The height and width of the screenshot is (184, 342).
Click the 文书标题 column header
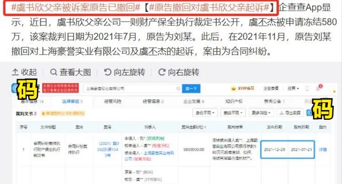tap(48, 127)
